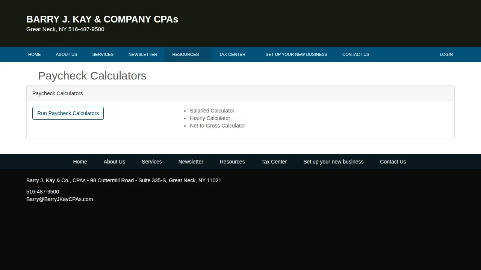The image size is (481, 270).
Task: Select SET UP YOUR NEW BUSINESS menu item
Action: pyautogui.click(x=296, y=54)
